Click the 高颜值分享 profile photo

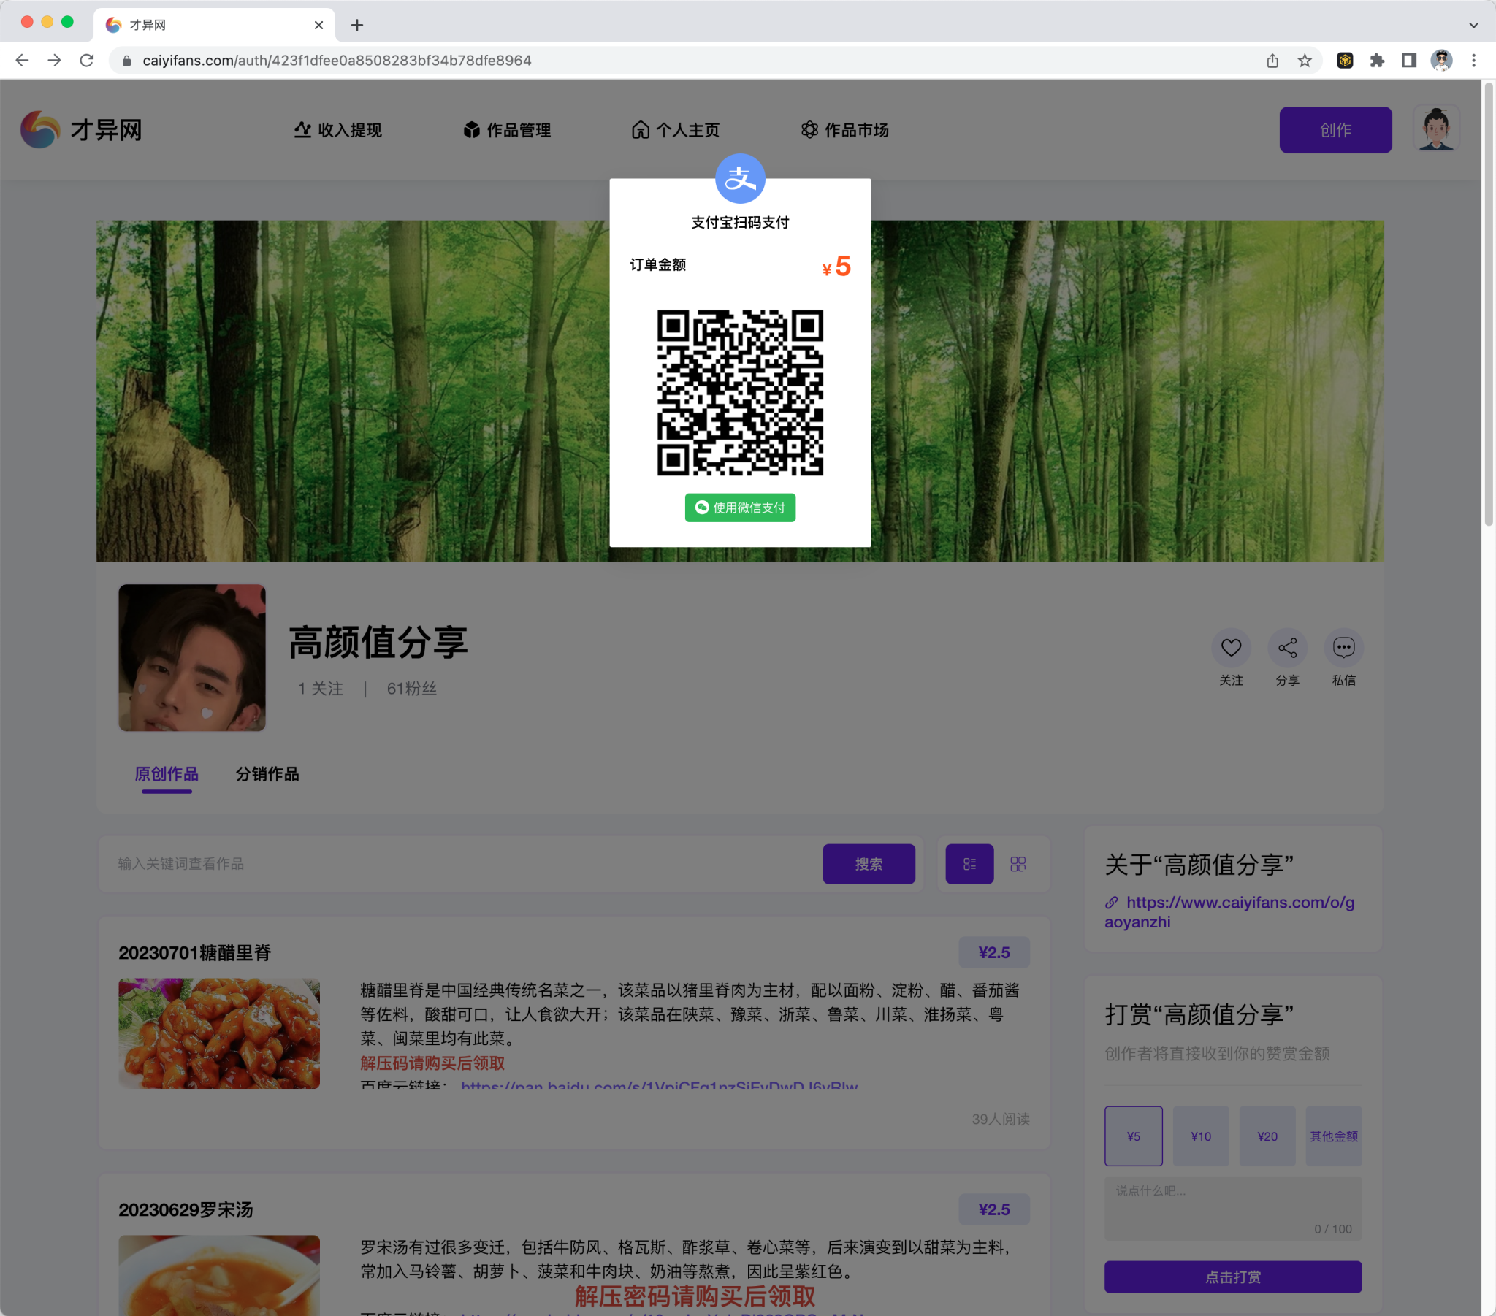(x=192, y=657)
